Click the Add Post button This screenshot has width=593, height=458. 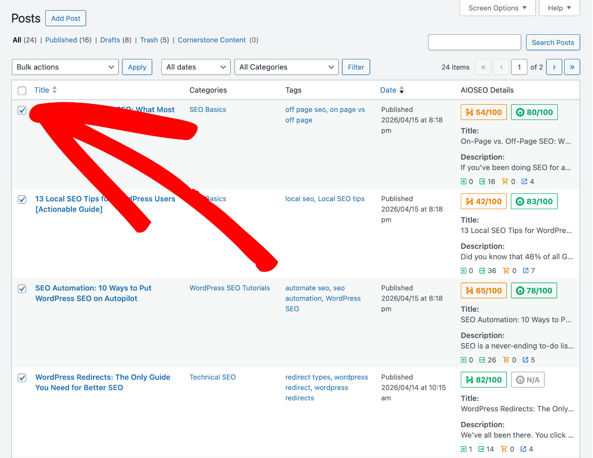66,18
